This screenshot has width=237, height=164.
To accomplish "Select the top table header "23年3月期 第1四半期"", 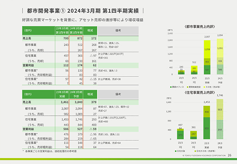I will pyautogui.click(x=62, y=30).
